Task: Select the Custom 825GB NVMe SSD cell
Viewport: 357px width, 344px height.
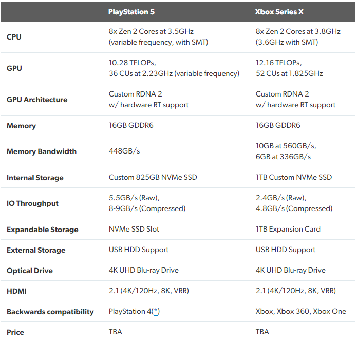Action: (x=153, y=178)
